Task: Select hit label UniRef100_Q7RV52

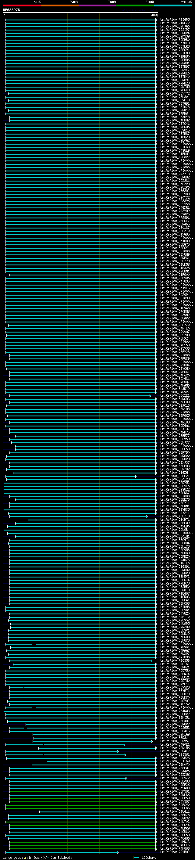Action: coord(175,483)
